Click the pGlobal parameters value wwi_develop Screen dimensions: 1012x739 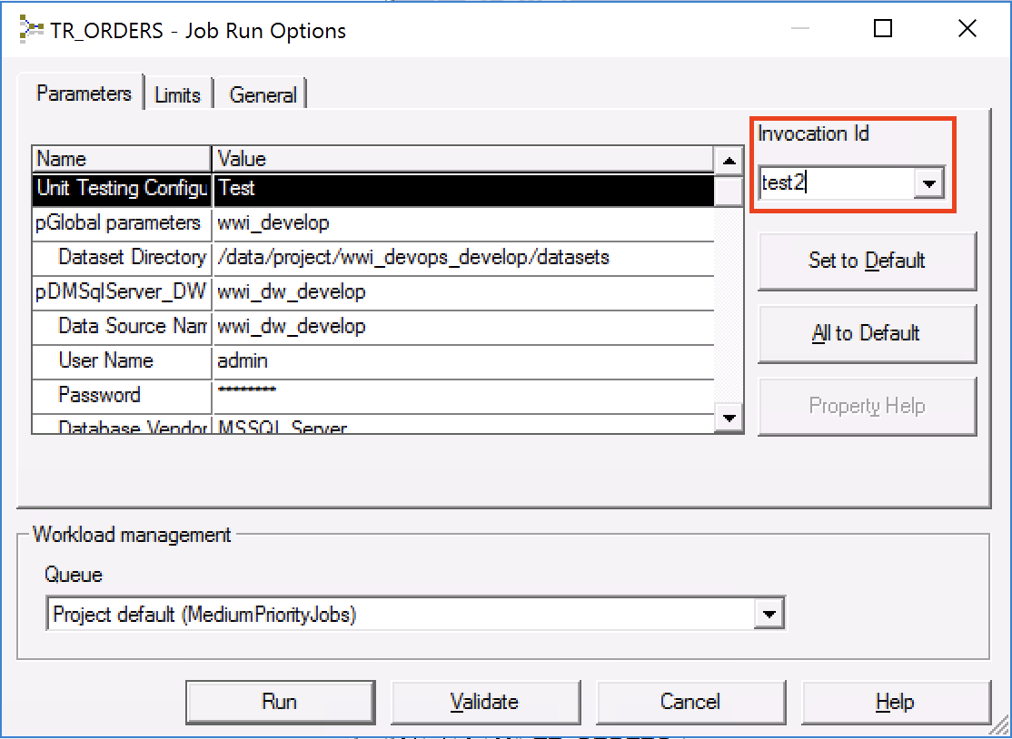pyautogui.click(x=463, y=223)
